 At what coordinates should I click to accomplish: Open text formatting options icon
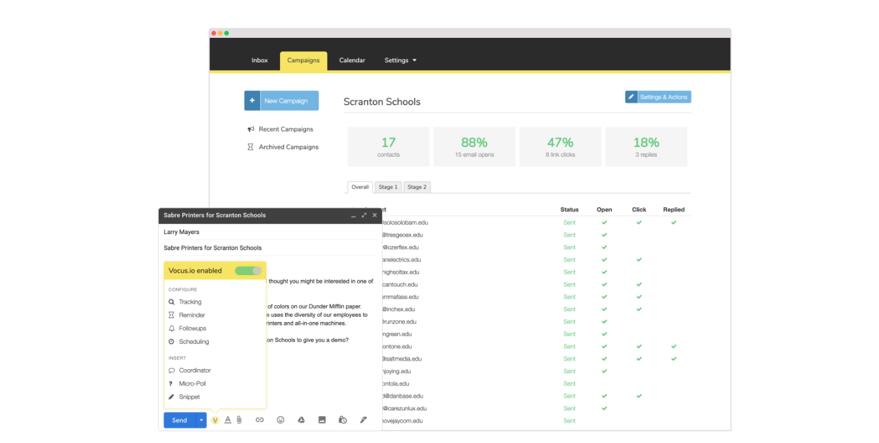(x=228, y=420)
